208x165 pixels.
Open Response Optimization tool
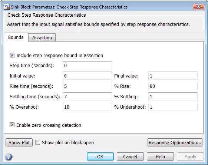pyautogui.click(x=175, y=142)
